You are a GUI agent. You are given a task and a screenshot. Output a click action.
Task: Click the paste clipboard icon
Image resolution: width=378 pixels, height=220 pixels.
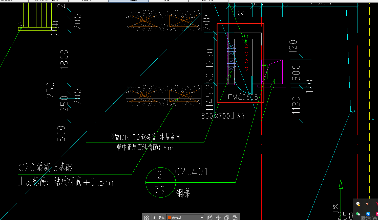235,217
